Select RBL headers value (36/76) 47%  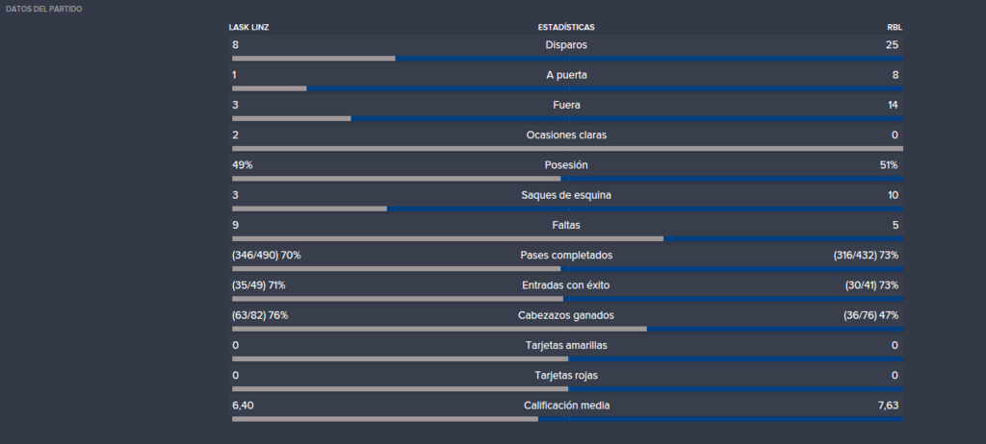870,316
